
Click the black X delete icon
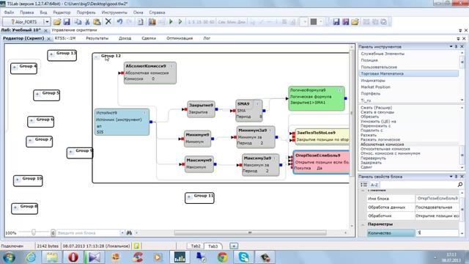[108, 21]
